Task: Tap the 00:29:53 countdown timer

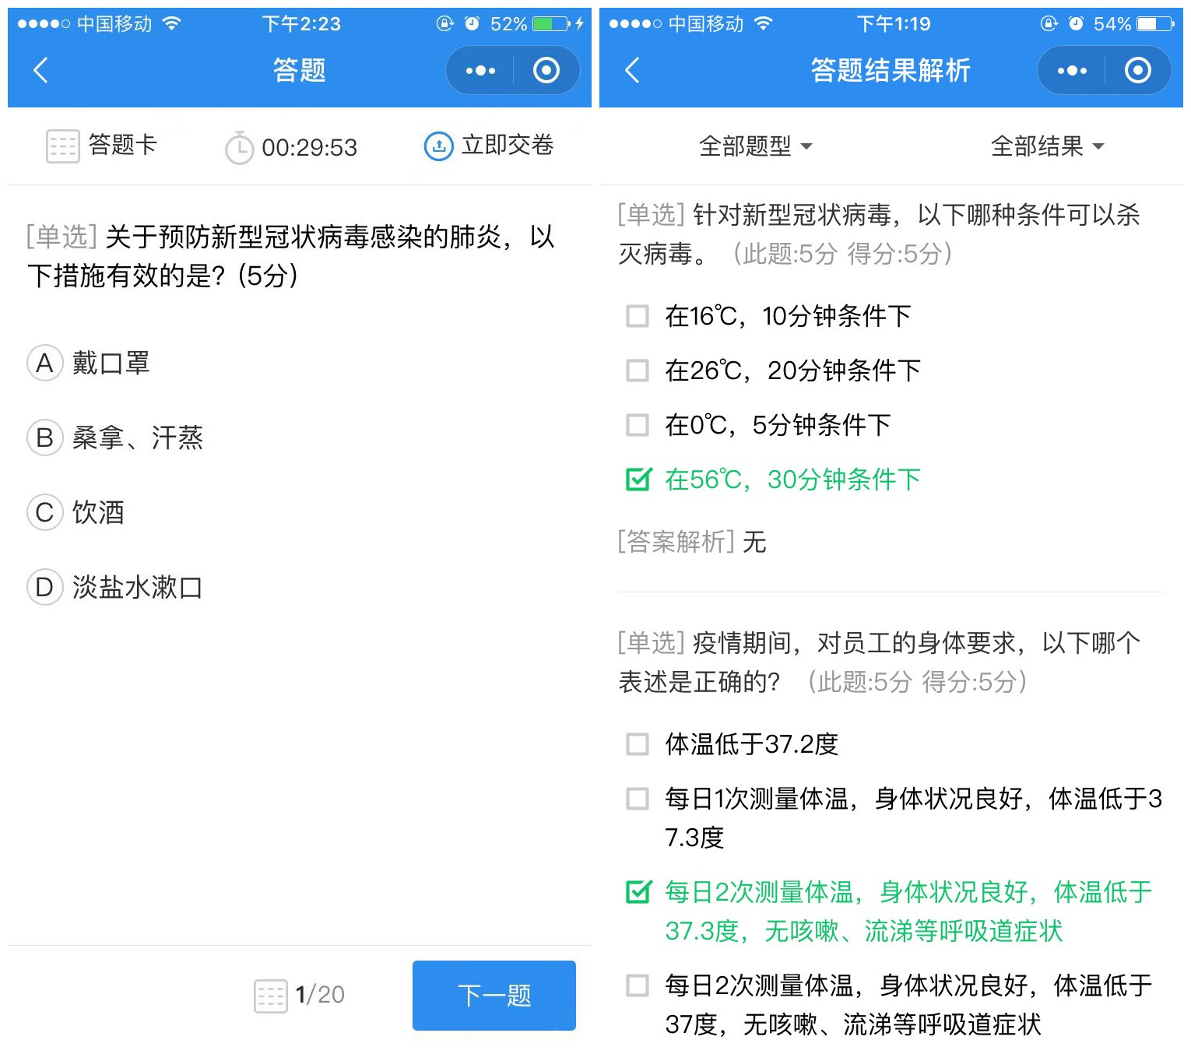Action: (x=292, y=147)
